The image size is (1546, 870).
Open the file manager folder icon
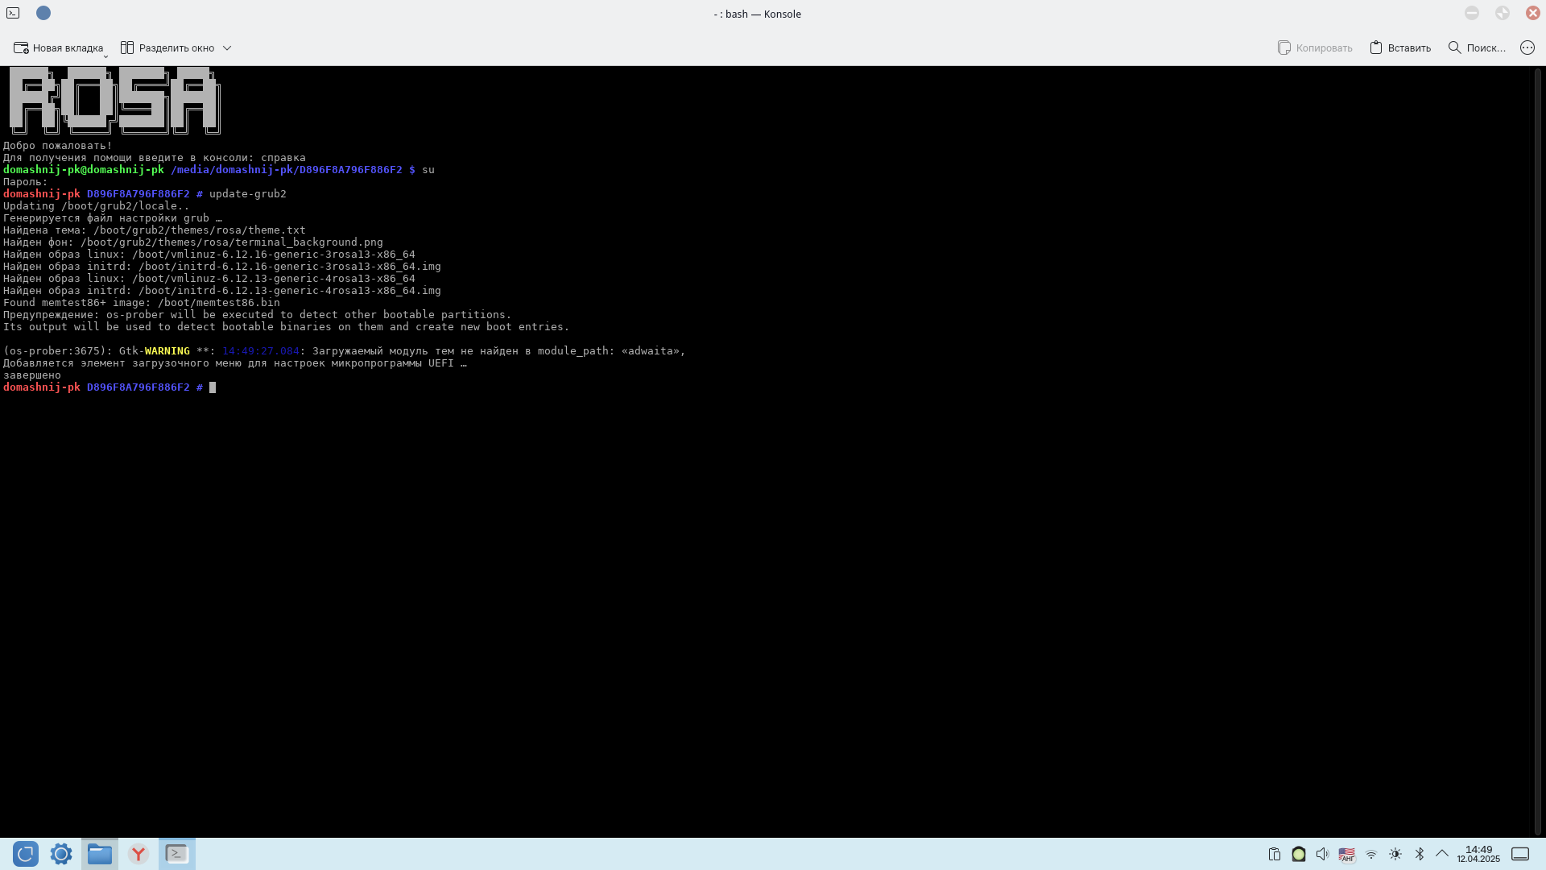tap(100, 854)
